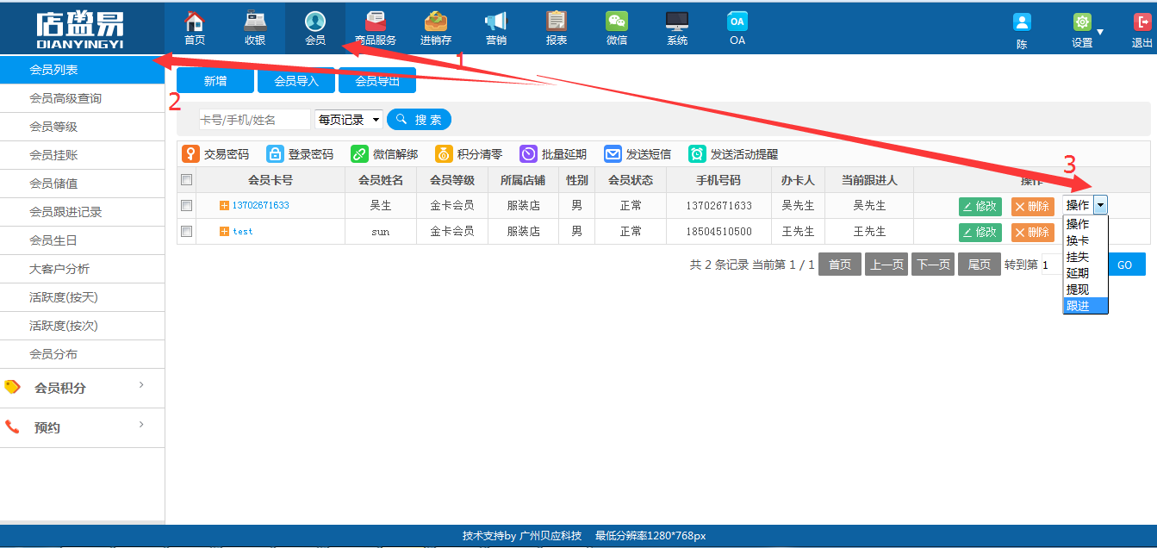Open 大客户分析 in the sidebar
The height and width of the screenshot is (548, 1157).
82,269
